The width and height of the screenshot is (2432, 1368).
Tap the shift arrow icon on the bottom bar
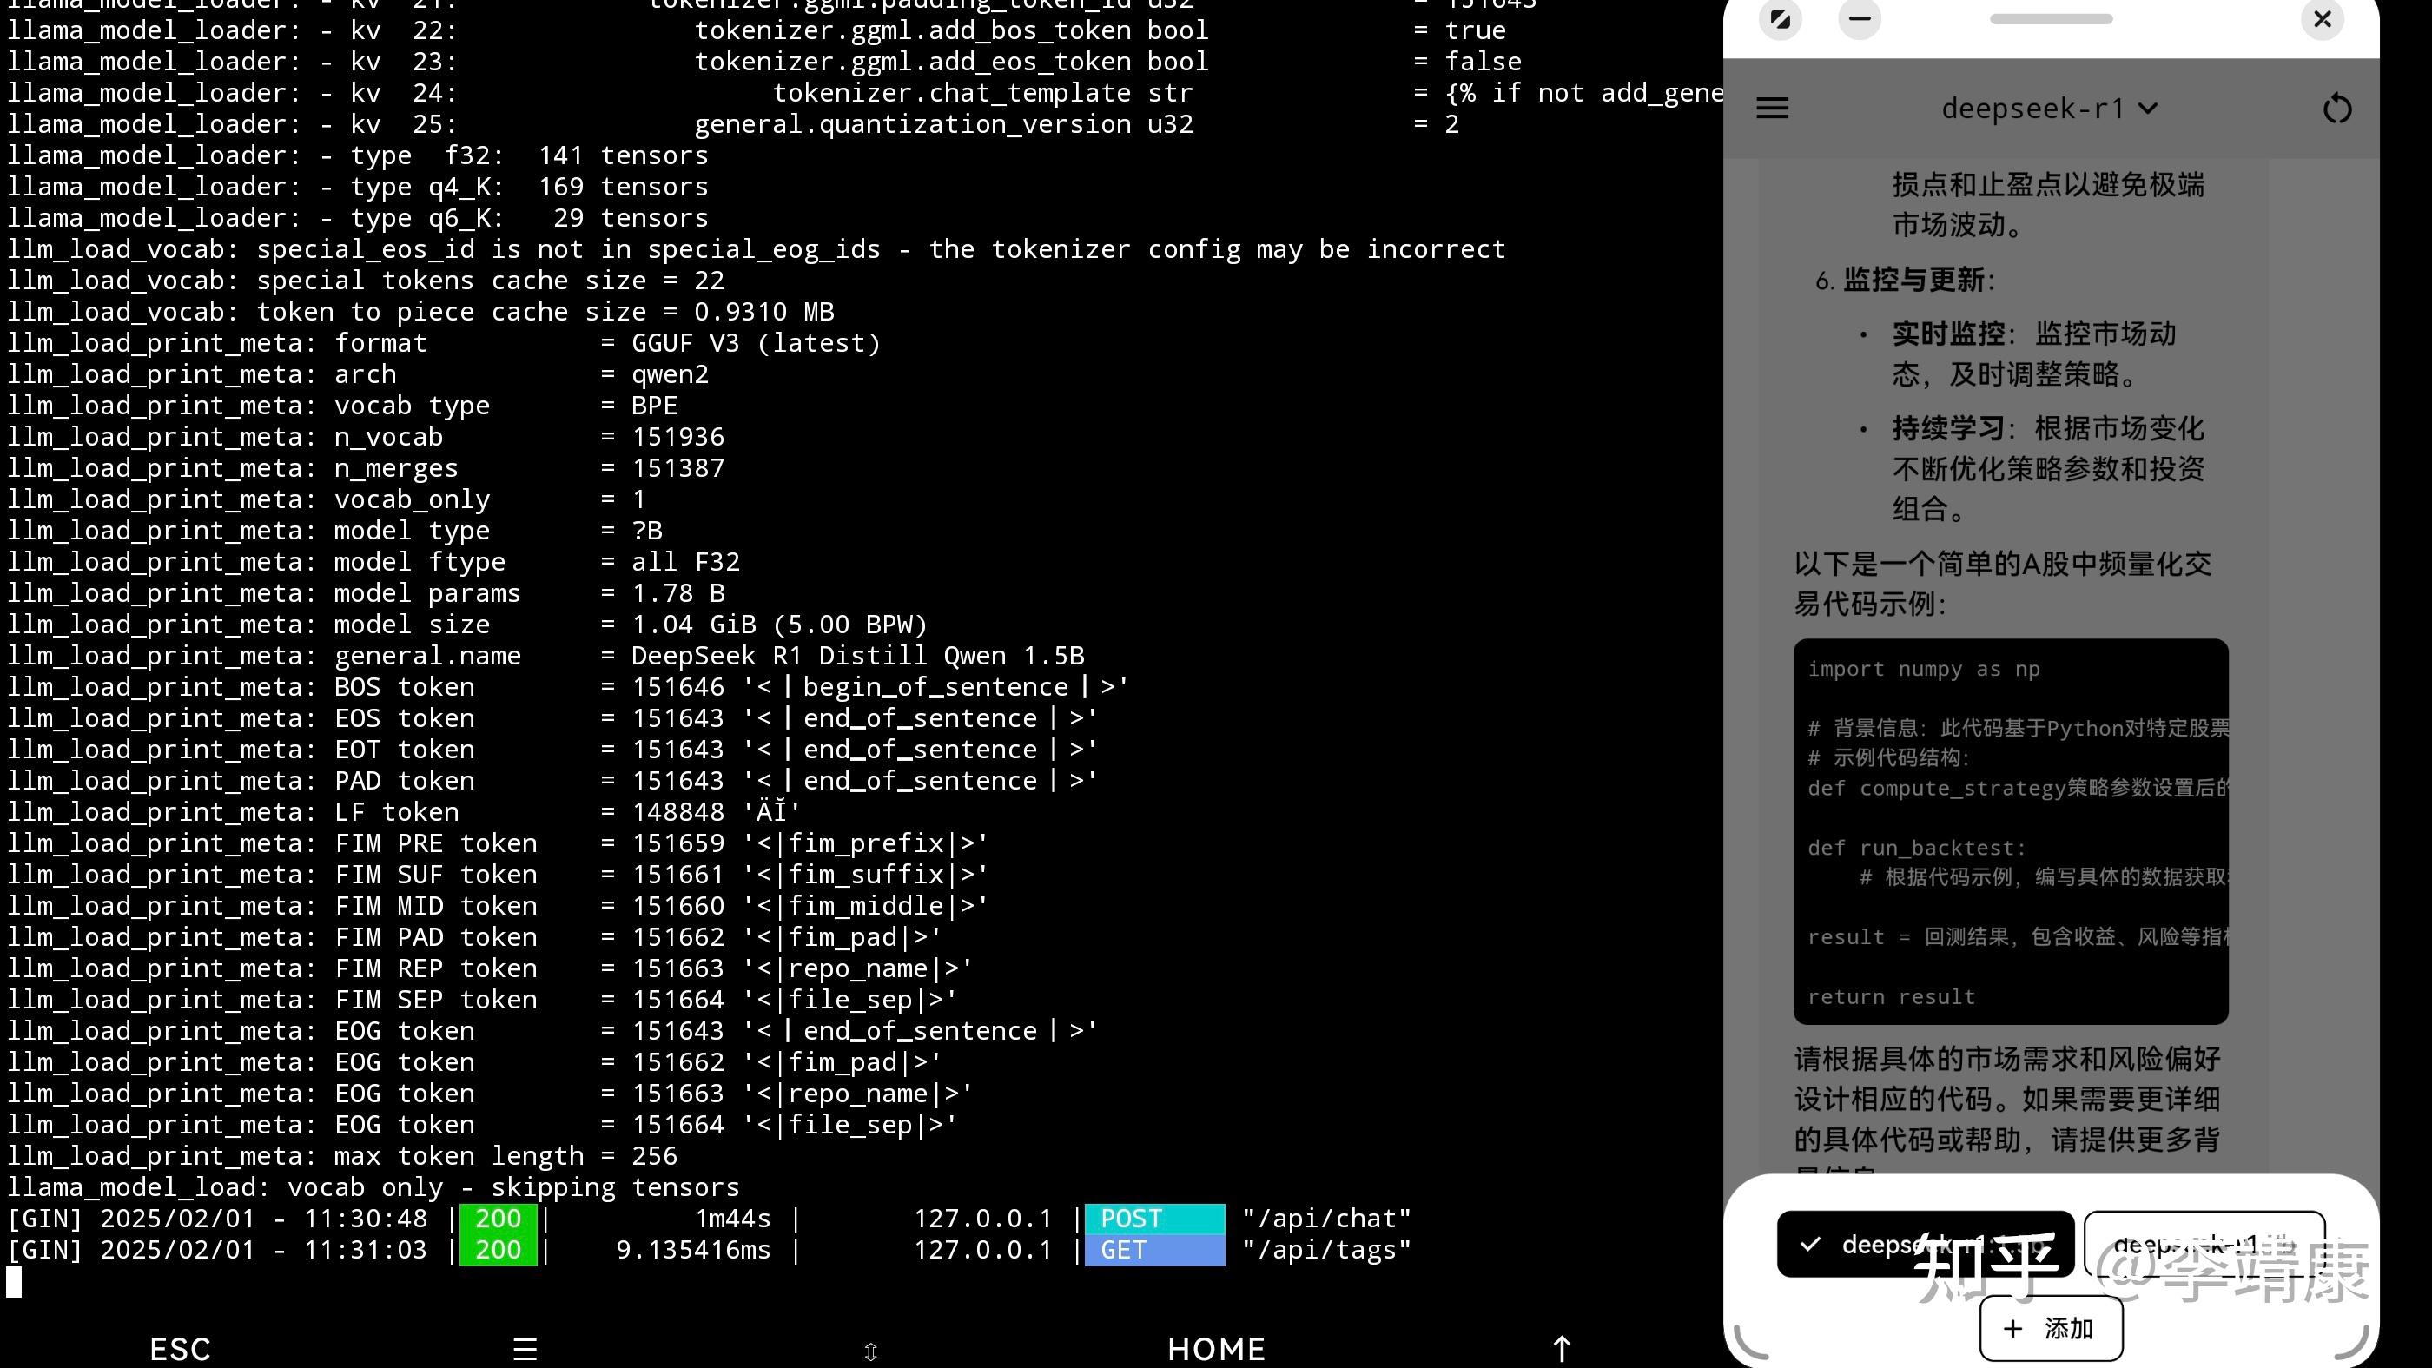click(869, 1350)
